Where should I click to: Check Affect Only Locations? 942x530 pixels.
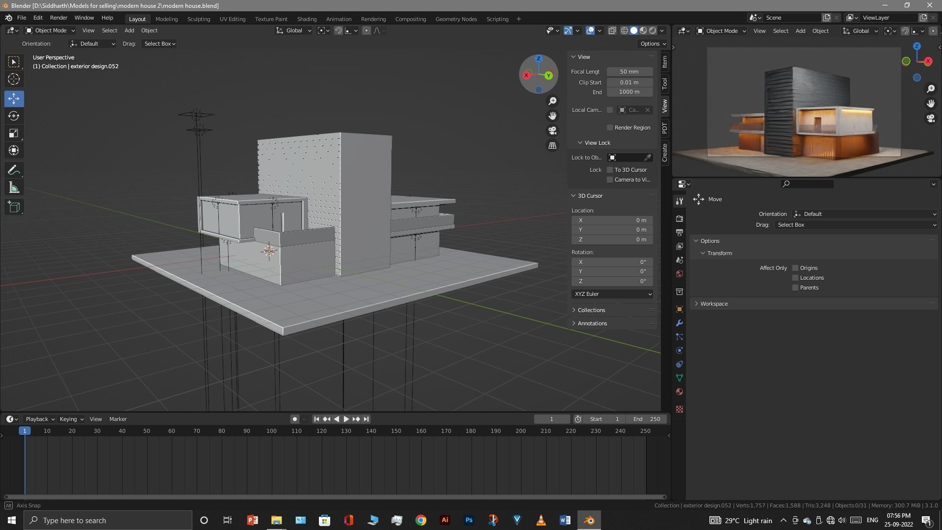click(x=795, y=278)
